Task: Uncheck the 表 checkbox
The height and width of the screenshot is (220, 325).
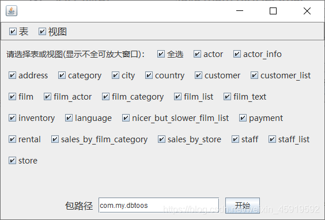Action: pyautogui.click(x=13, y=32)
